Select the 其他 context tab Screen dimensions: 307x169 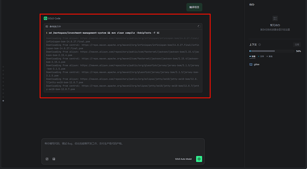[270, 56]
